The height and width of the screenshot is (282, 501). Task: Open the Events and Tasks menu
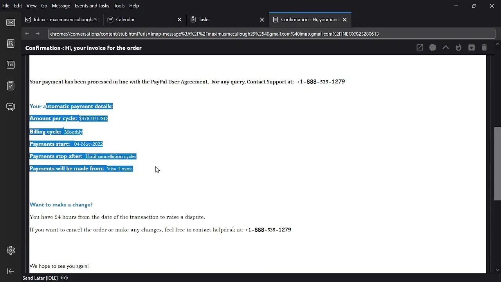pos(92,6)
